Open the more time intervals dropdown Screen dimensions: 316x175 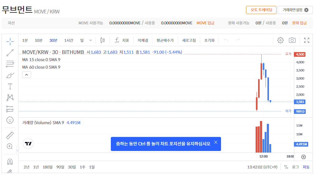[x=91, y=40]
